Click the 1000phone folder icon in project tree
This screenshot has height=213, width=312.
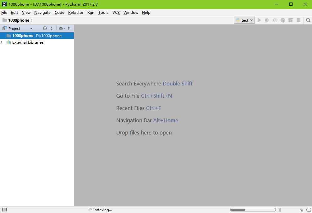(x=9, y=35)
